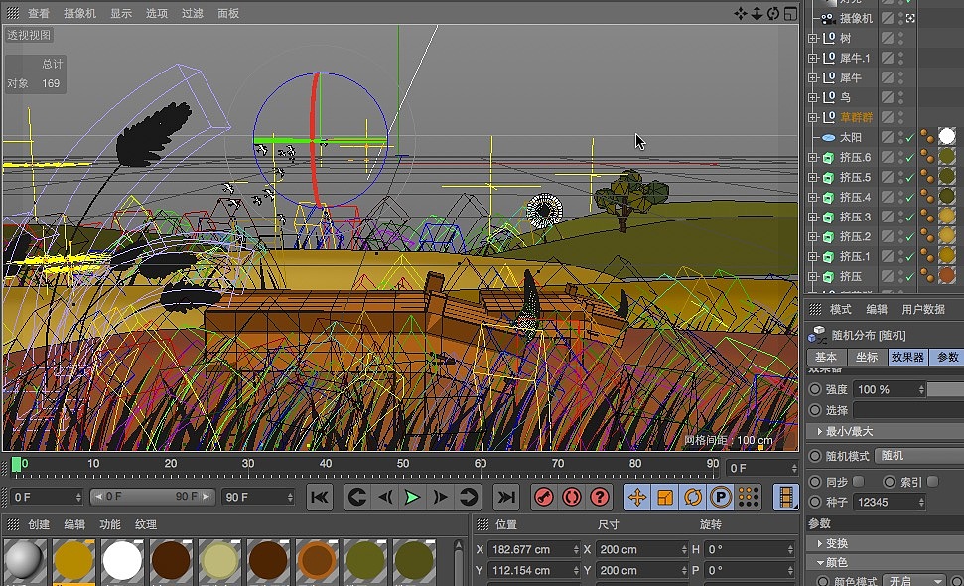Click the viewport move camera icon
The image size is (964, 586).
[741, 13]
